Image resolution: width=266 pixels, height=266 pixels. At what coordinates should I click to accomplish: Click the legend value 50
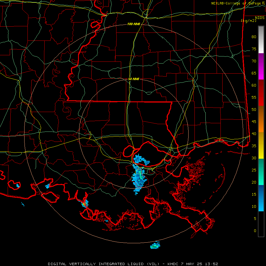[254, 110]
